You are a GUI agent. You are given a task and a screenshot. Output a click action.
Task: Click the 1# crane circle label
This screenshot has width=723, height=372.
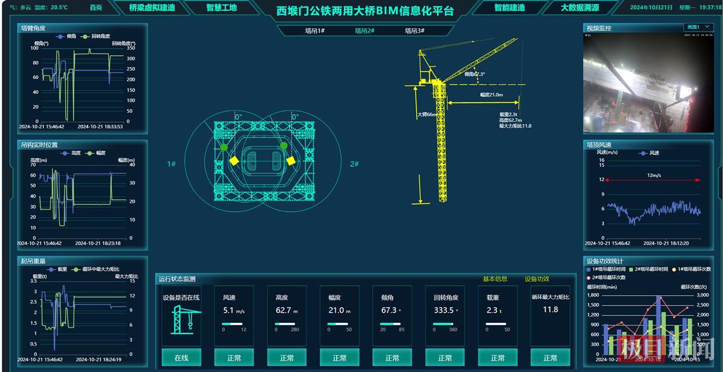(171, 164)
